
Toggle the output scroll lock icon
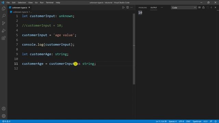tap(203, 8)
